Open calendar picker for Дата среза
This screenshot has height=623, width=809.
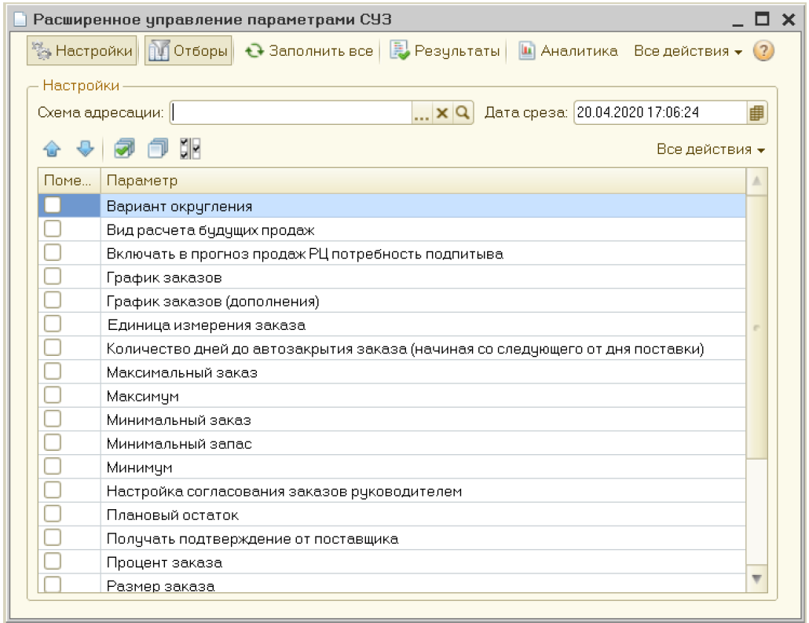[756, 113]
